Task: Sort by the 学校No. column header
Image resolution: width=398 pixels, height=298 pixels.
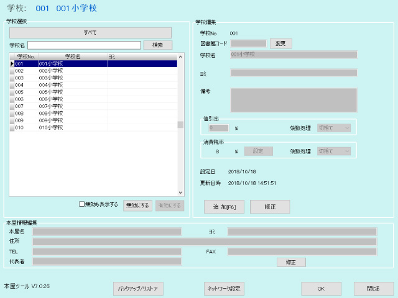Action: tap(26, 56)
